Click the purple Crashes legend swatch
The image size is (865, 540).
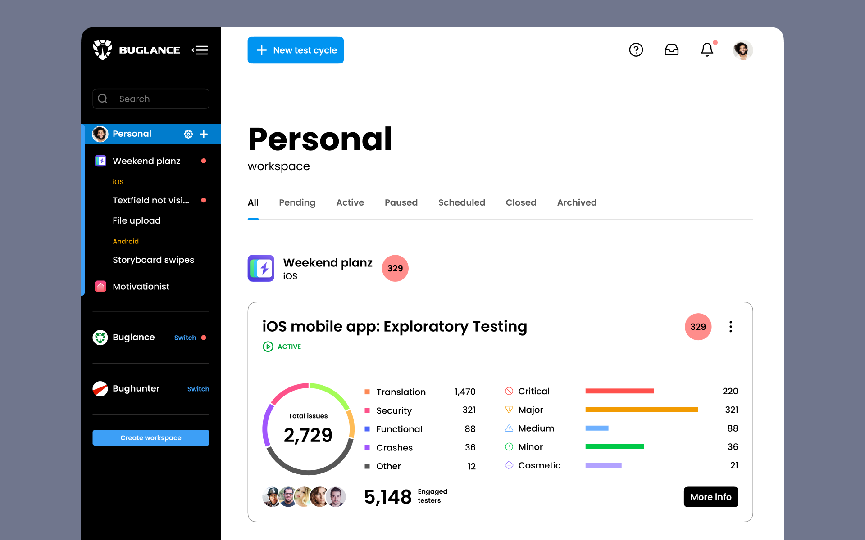tap(367, 447)
